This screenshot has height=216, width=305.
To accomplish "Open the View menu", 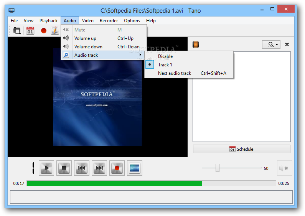I will [28, 21].
